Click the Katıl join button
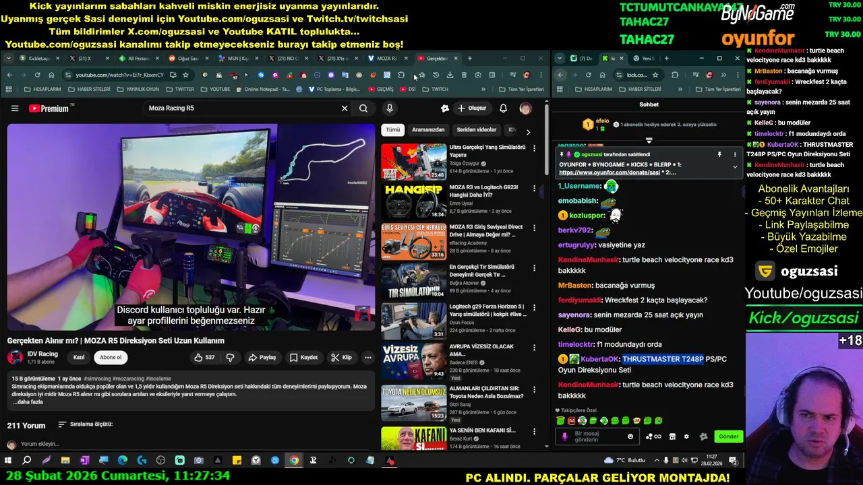 coord(79,358)
